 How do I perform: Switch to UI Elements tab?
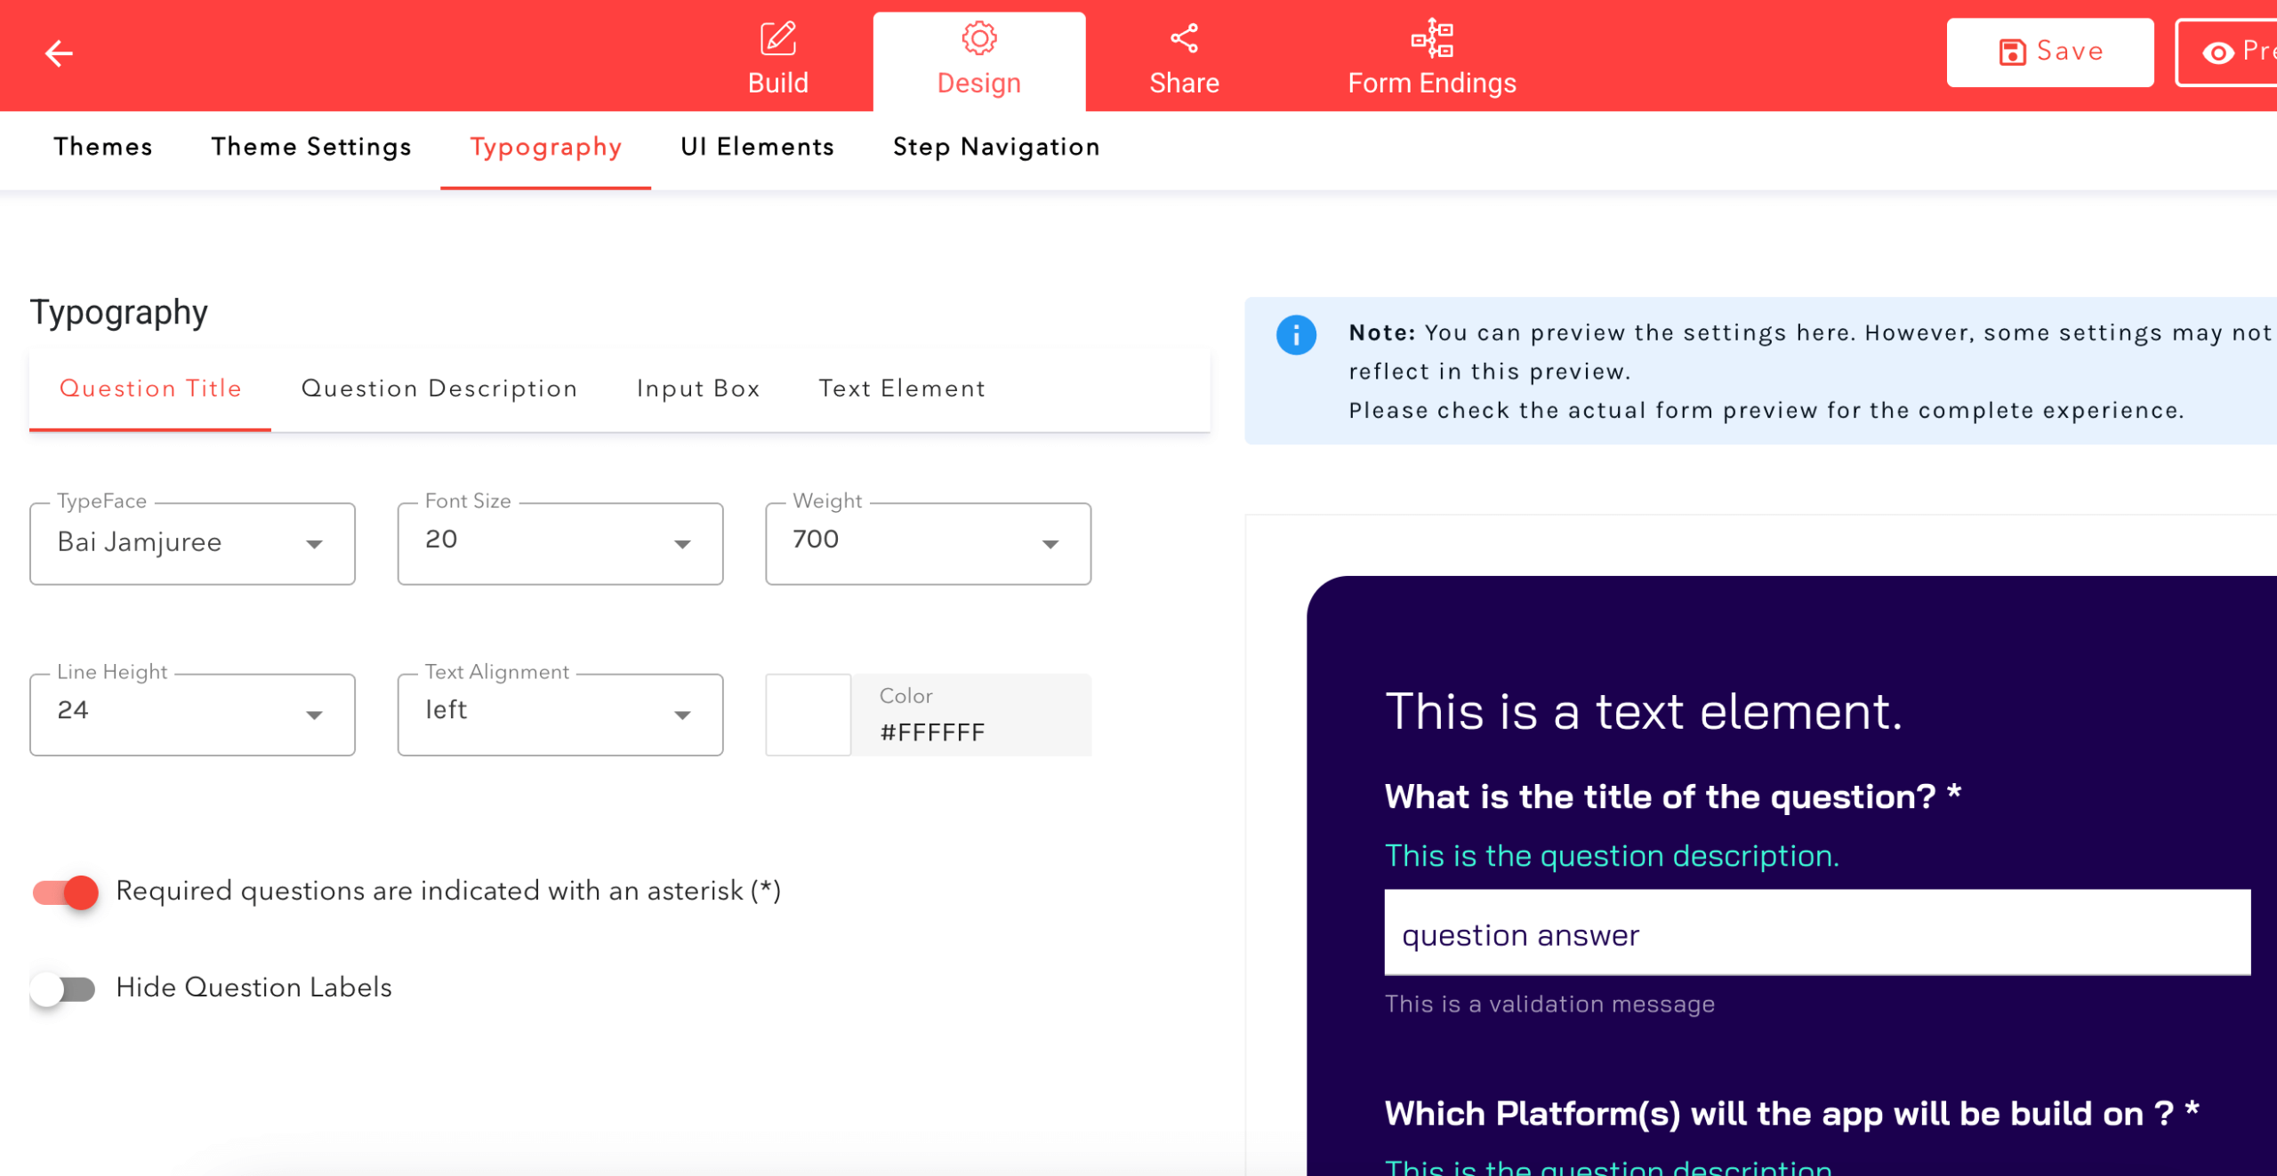[757, 148]
